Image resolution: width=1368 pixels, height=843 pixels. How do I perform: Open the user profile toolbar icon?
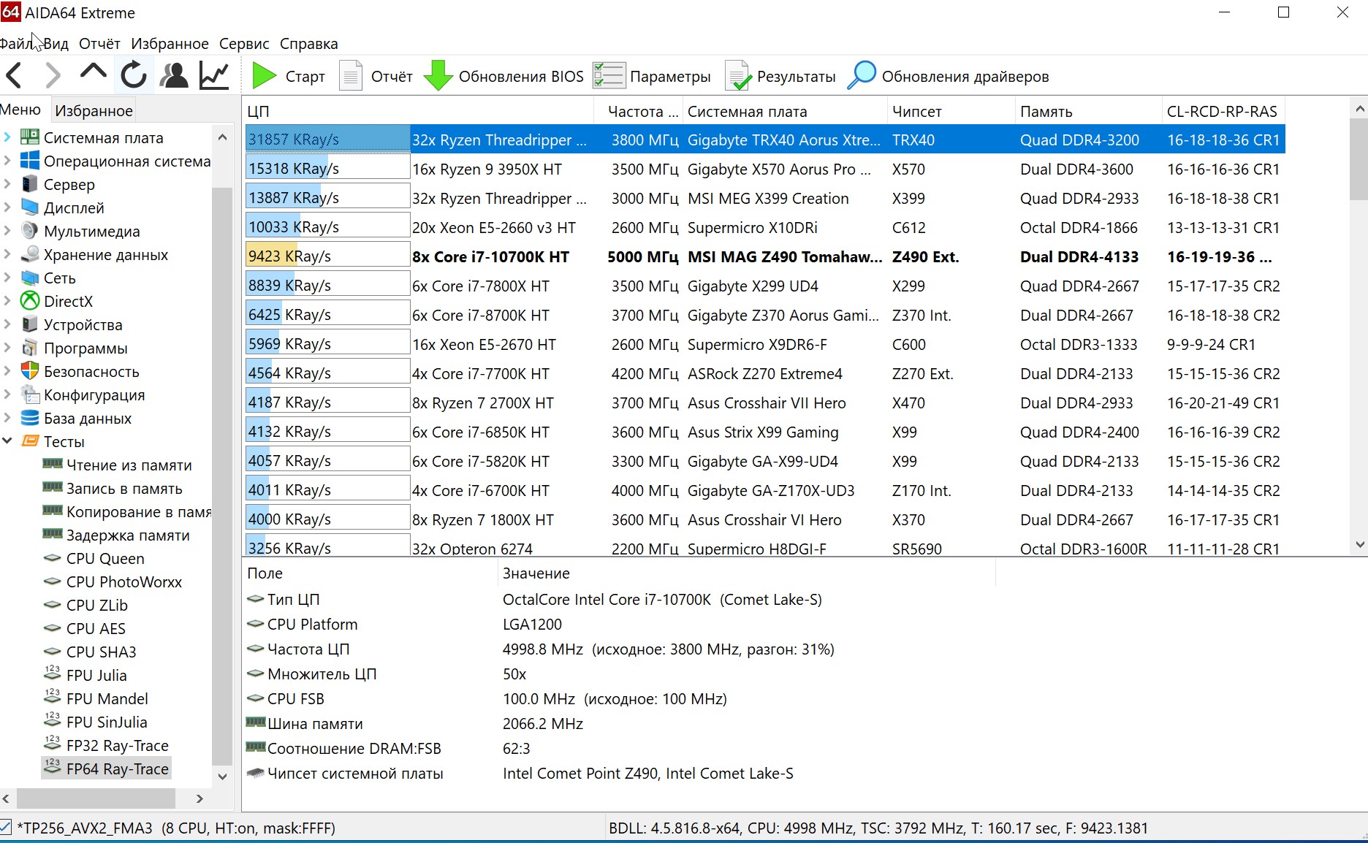(x=174, y=75)
